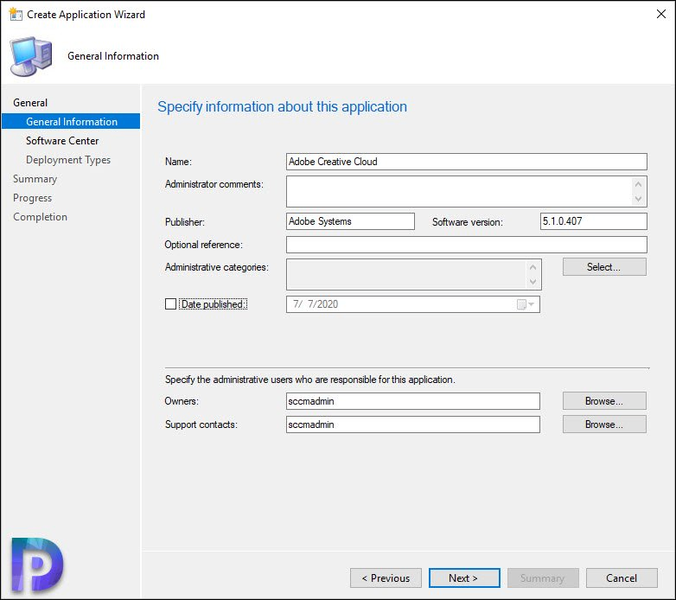Screen dimensions: 676x600
Task: Click up arrow in Administrative categories list
Action: pyautogui.click(x=533, y=267)
